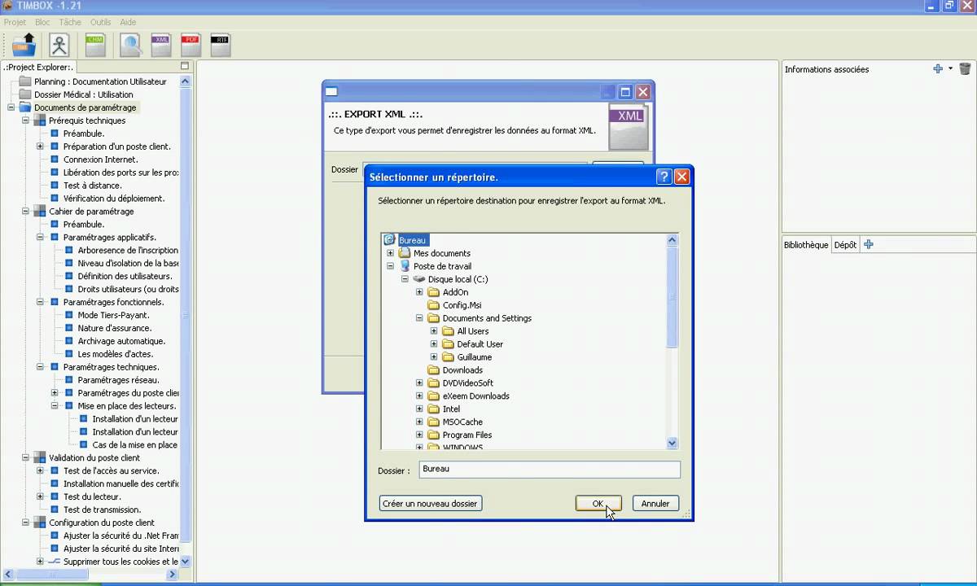Collapse Prérequis techniques in Project Explorer
Screen dimensions: 977x586
(26, 120)
